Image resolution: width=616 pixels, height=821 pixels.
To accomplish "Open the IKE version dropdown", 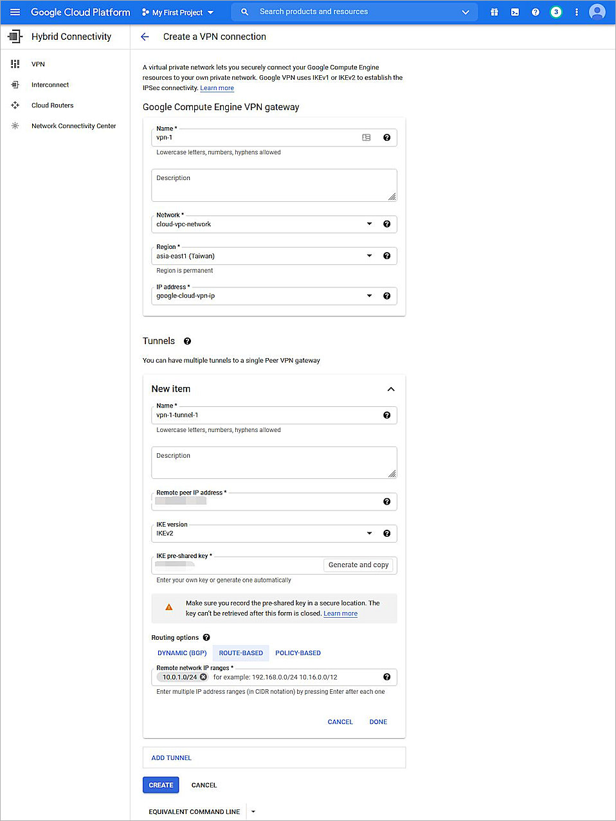I will (x=369, y=533).
